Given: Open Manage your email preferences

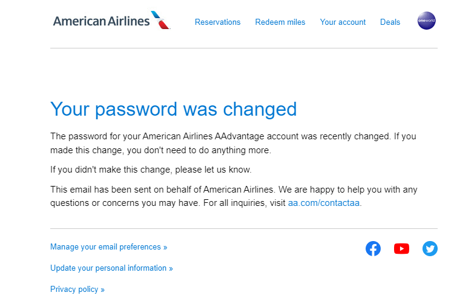Looking at the screenshot, I should tap(108, 247).
